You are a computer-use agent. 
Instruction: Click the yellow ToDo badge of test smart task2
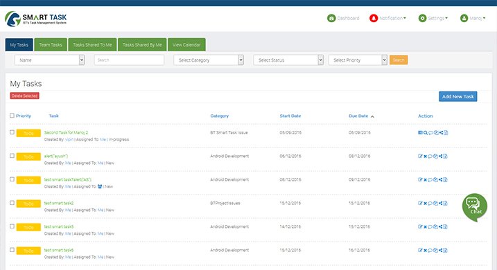[28, 204]
